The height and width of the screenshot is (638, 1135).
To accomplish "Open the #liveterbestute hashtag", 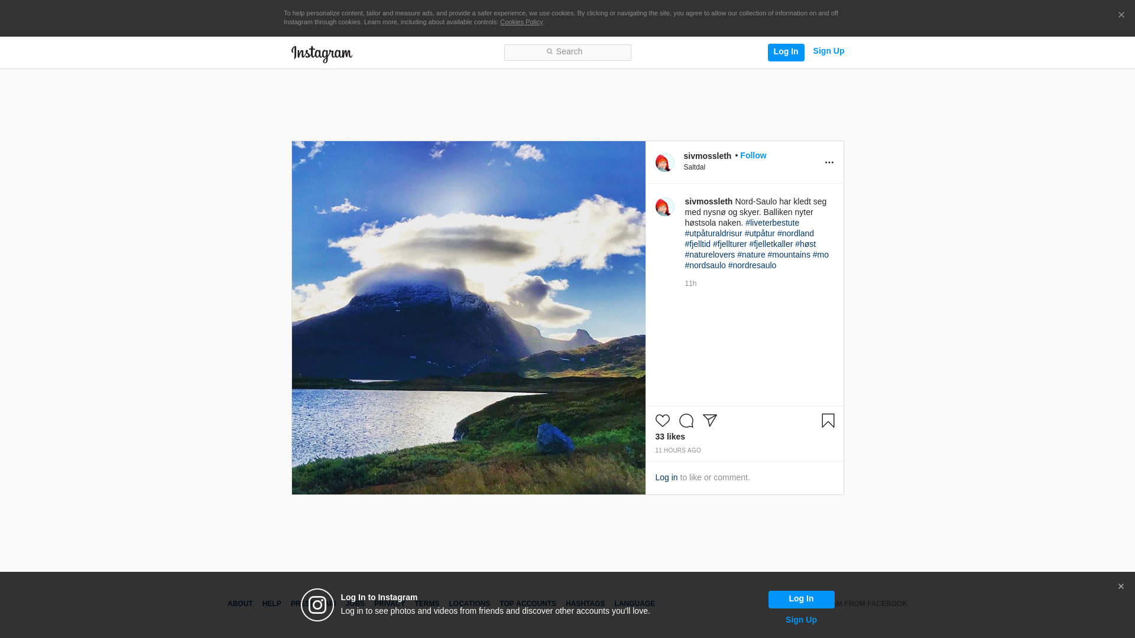I will click(772, 223).
